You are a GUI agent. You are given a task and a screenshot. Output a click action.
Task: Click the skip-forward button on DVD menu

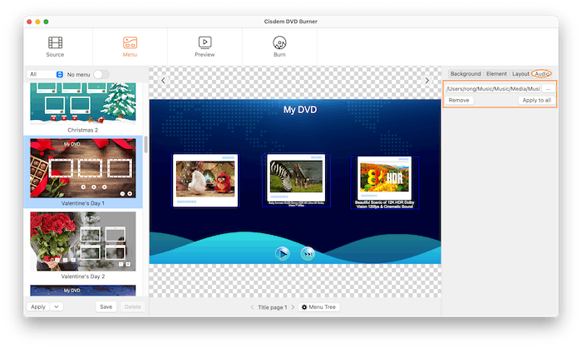(x=308, y=253)
